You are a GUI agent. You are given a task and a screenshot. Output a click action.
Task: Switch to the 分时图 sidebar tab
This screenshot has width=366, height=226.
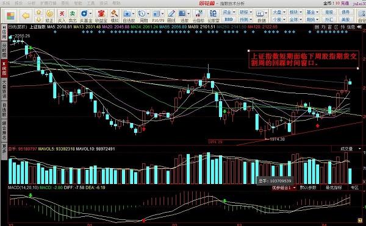[x=4, y=50]
